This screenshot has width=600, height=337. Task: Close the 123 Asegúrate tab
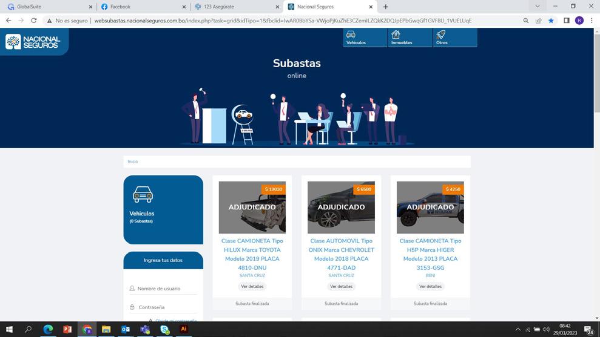point(277,7)
